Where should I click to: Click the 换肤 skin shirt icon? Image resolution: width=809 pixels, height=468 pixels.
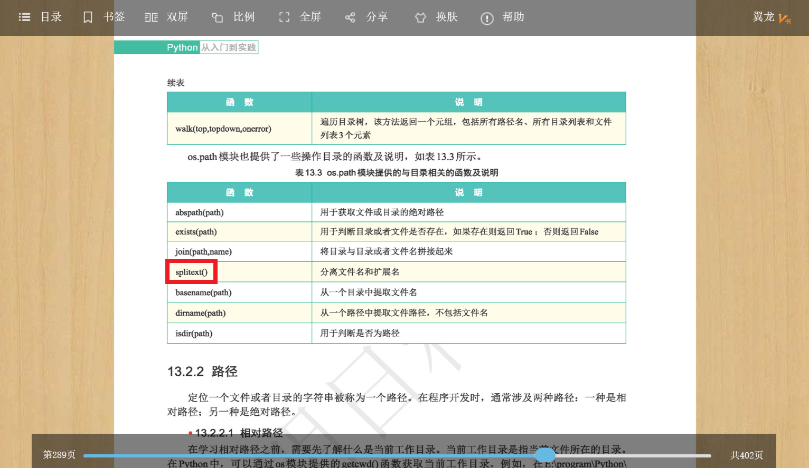click(x=420, y=17)
